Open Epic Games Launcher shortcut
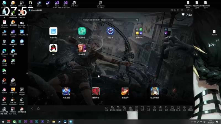221x124 pixels. pos(101,4)
